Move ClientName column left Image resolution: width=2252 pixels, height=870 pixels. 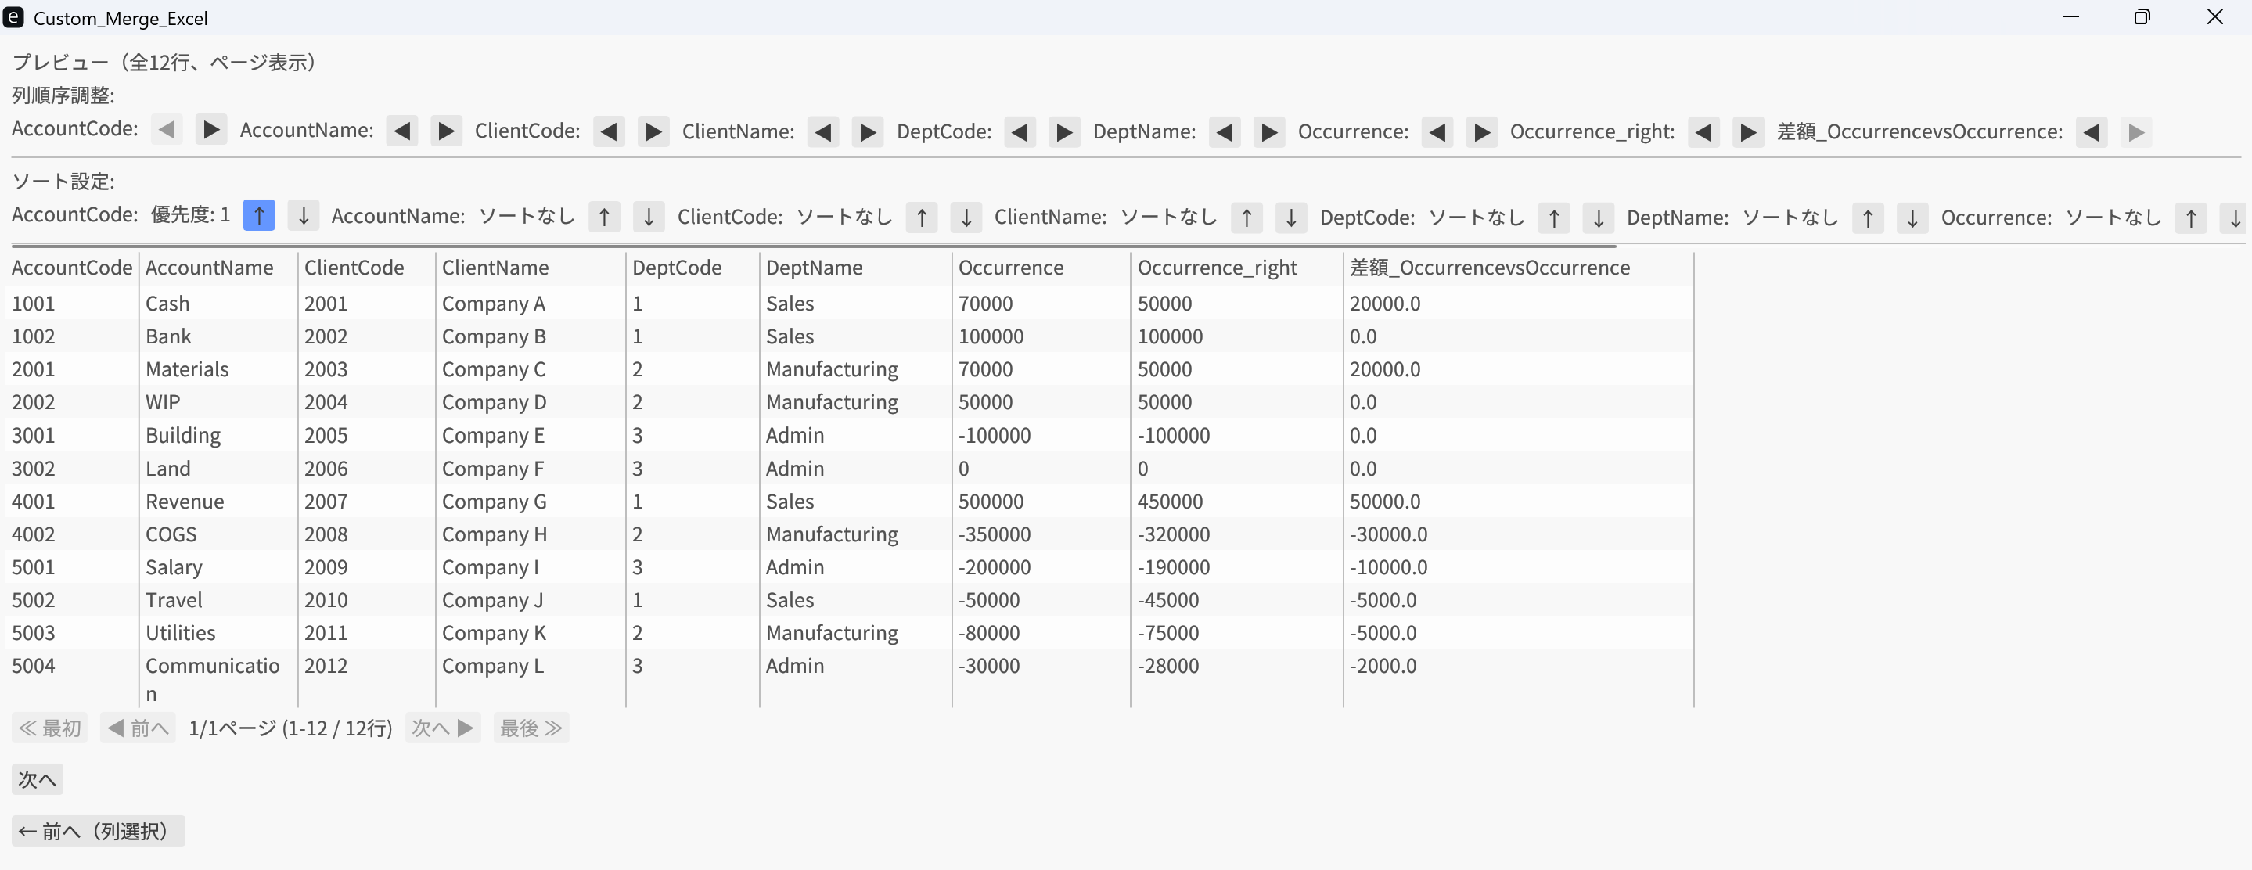[x=822, y=132]
